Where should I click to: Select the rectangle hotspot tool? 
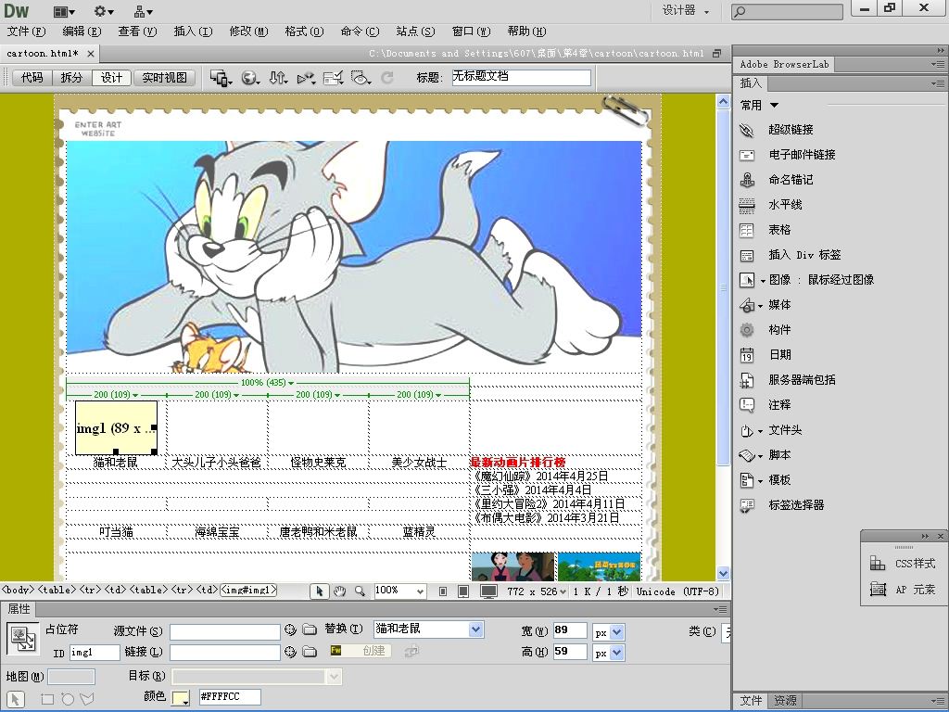(47, 699)
